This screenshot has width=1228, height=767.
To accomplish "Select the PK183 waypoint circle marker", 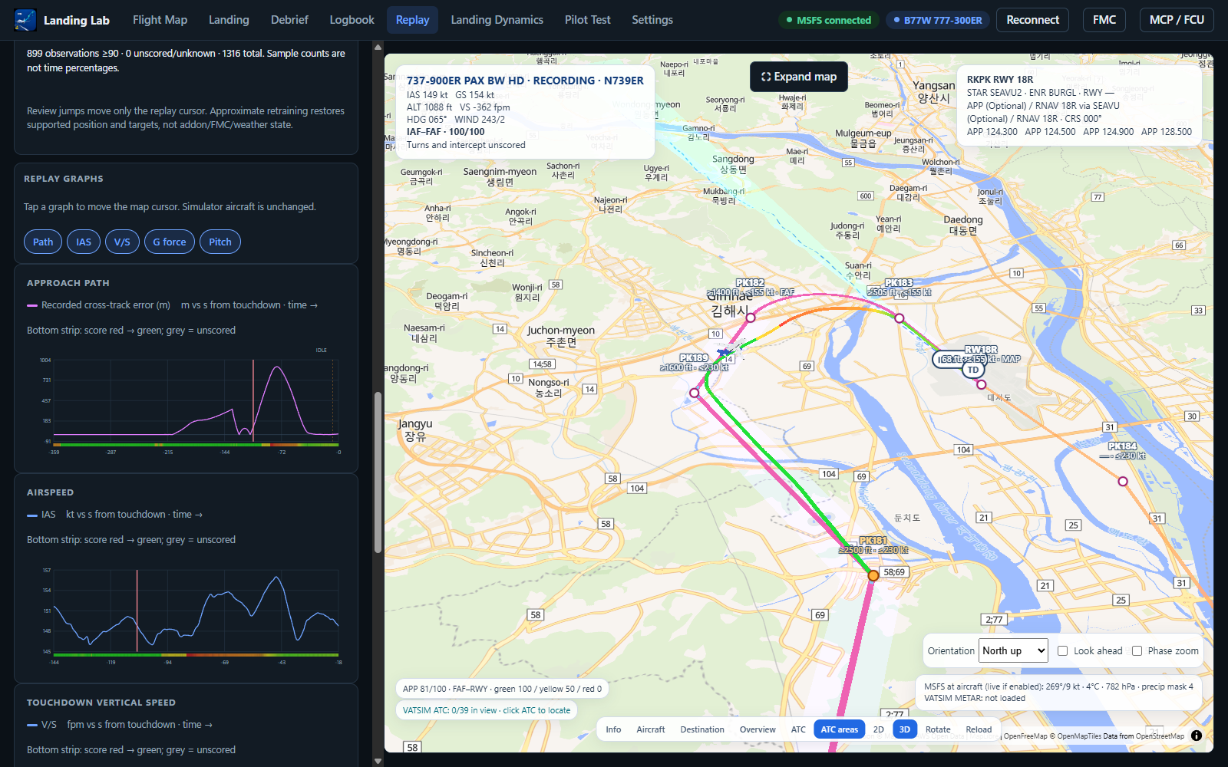I will [x=900, y=318].
